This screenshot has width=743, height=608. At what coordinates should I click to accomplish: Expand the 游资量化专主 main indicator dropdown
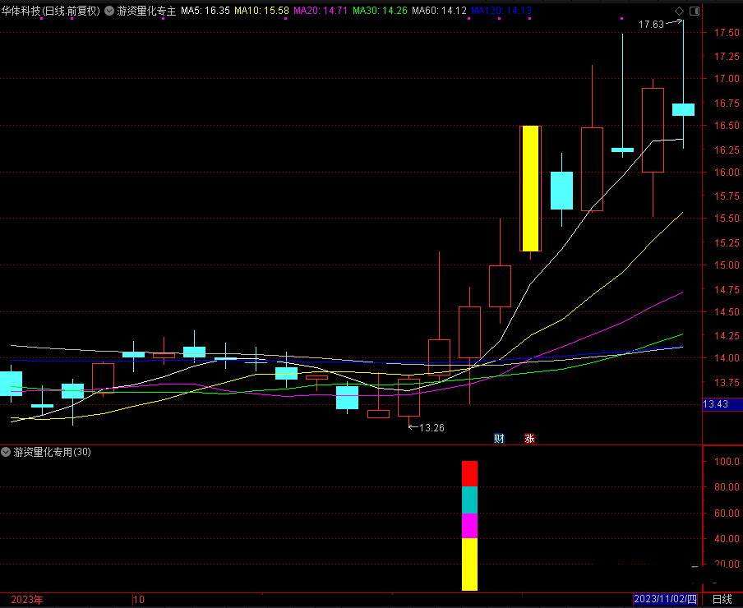[x=109, y=11]
